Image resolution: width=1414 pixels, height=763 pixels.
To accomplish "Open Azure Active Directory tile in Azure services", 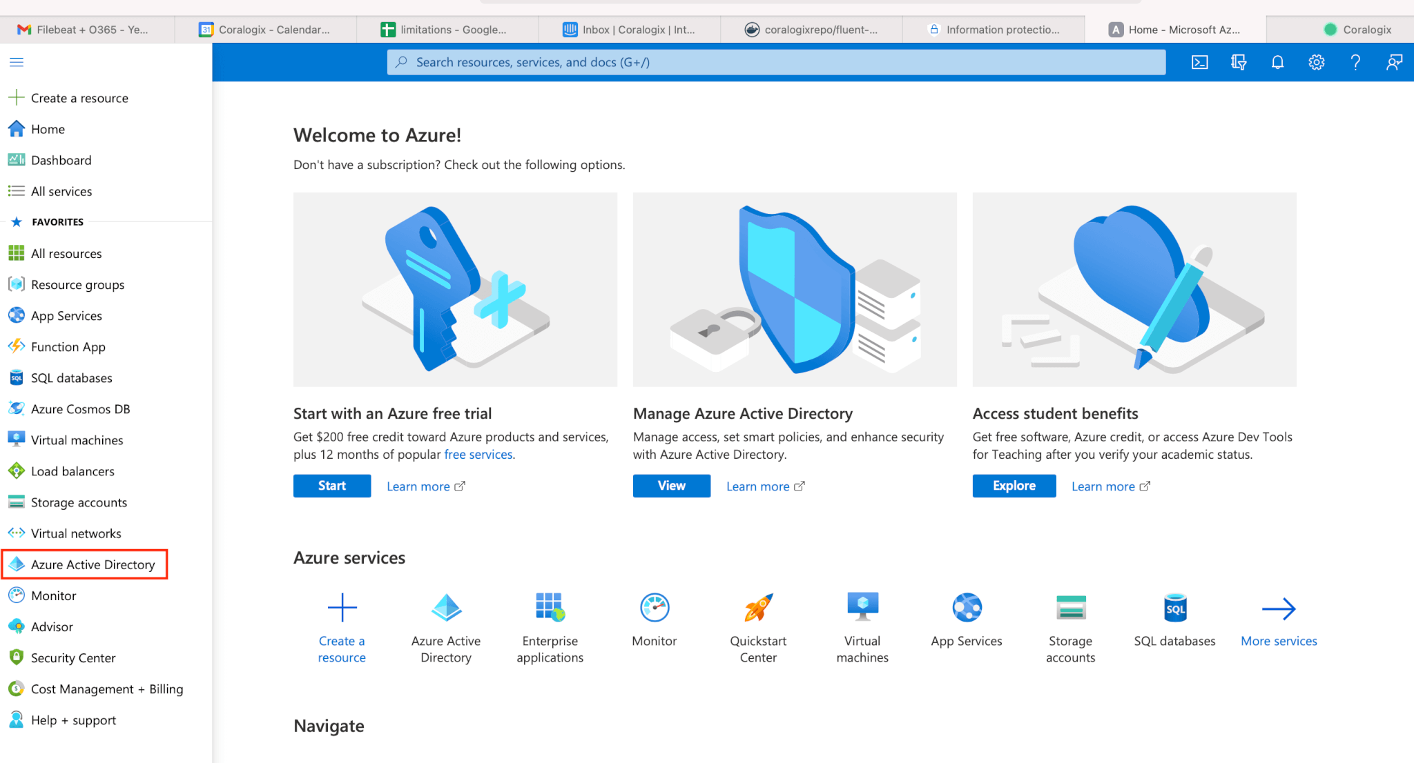I will [446, 628].
